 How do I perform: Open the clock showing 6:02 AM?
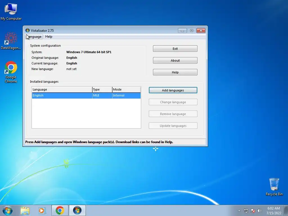274,210
